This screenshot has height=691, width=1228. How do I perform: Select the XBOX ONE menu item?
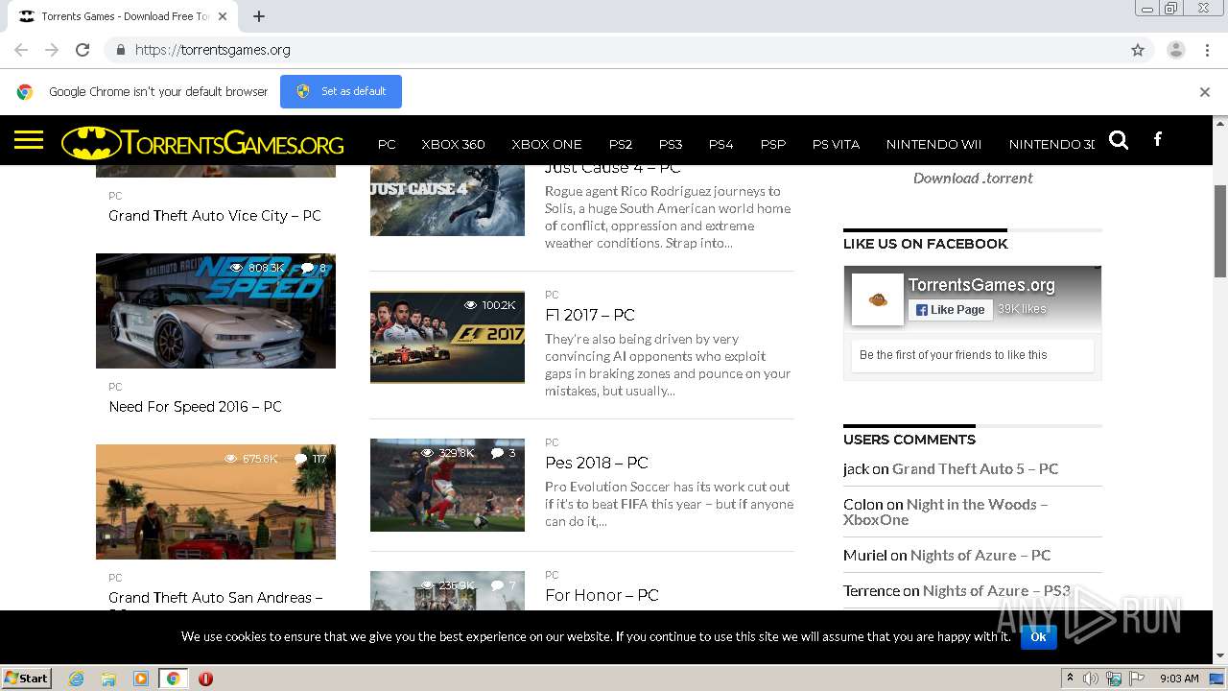click(547, 144)
